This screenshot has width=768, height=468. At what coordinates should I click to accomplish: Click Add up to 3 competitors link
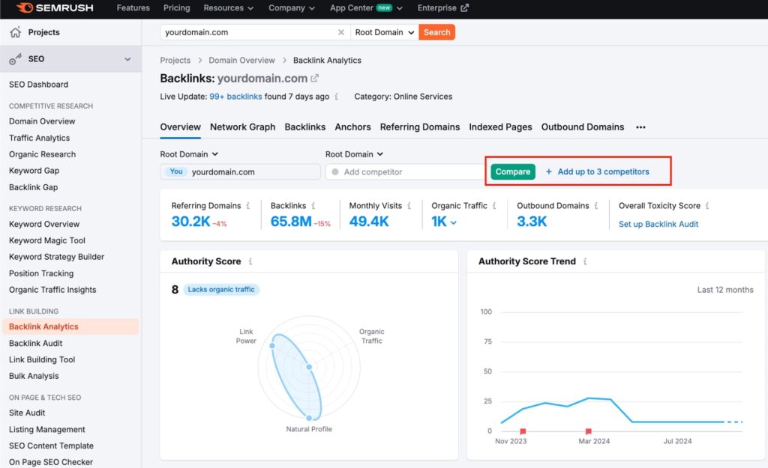[x=598, y=171]
